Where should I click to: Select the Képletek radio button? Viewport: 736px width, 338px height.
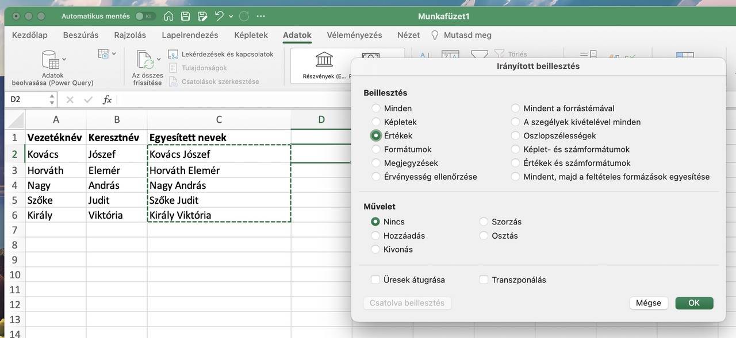(x=376, y=122)
